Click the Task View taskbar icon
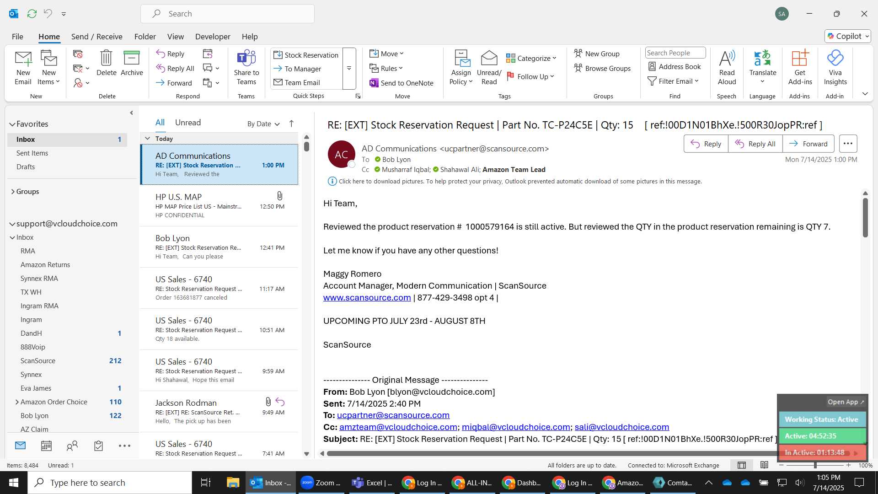This screenshot has height=494, width=878. [206, 483]
